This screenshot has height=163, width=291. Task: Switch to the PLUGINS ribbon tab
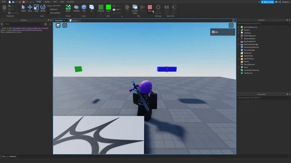point(70,2)
